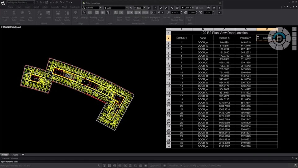Insert Column Left in table ribbon
This screenshot has width=298, height=168.
pyautogui.click(x=5, y=16)
